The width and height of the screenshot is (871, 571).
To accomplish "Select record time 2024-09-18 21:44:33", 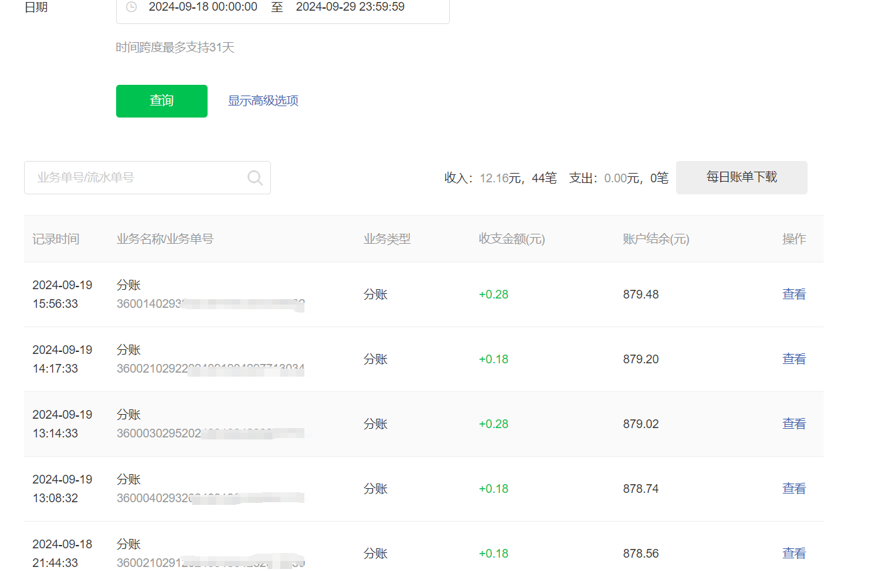I will tap(62, 554).
